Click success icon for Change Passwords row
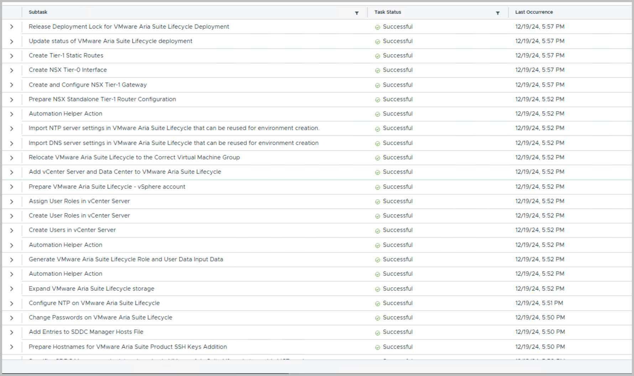Image resolution: width=634 pixels, height=376 pixels. [x=377, y=318]
